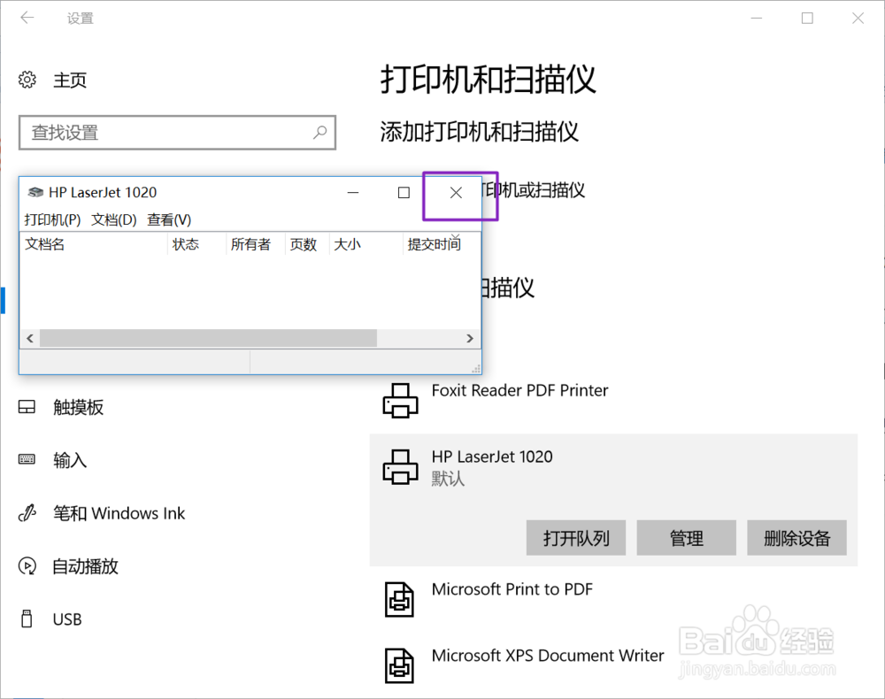This screenshot has height=699, width=885.
Task: Click the 删除设备 button
Action: click(x=797, y=538)
